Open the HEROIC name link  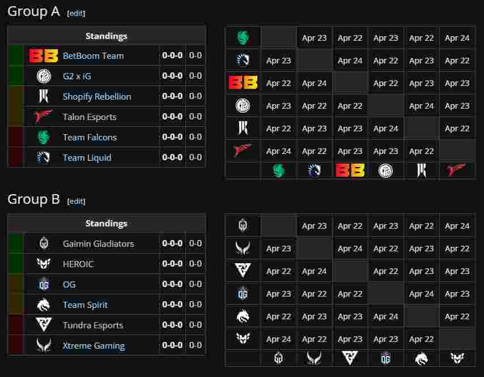click(x=78, y=264)
